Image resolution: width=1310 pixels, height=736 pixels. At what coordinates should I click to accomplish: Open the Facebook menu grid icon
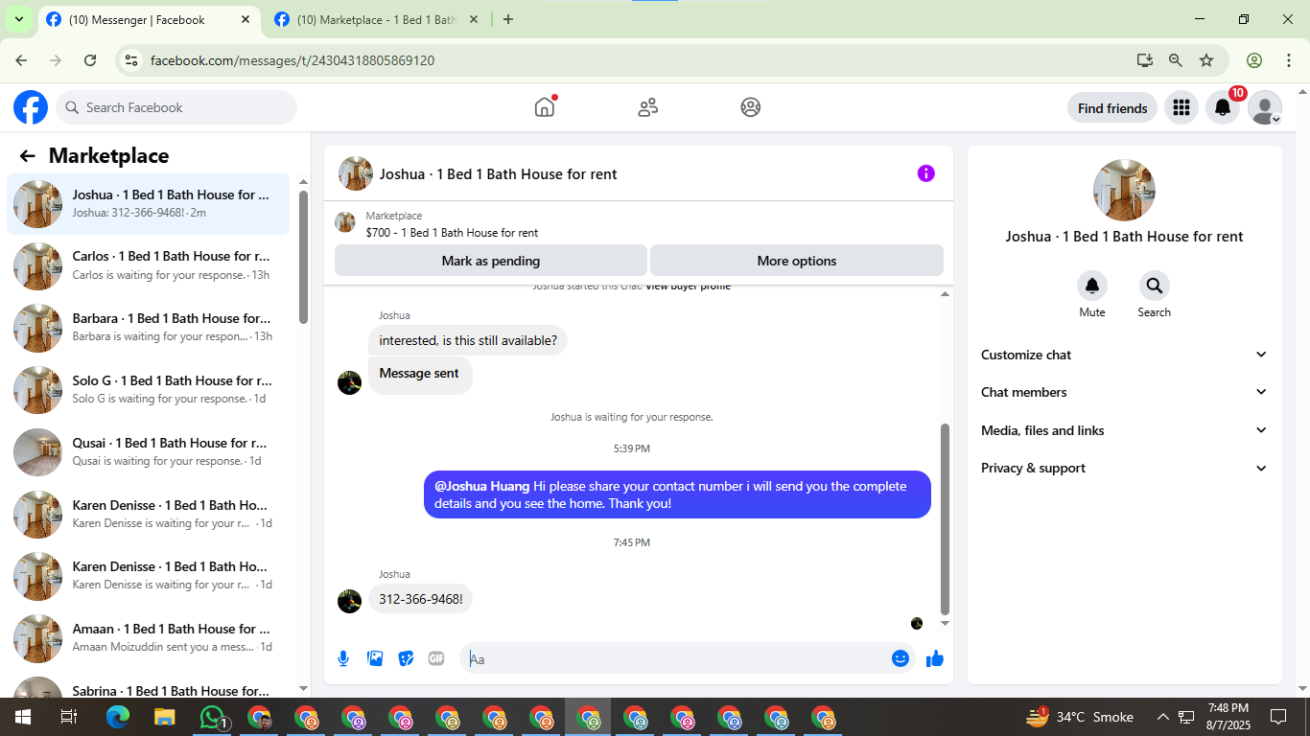[x=1181, y=108]
